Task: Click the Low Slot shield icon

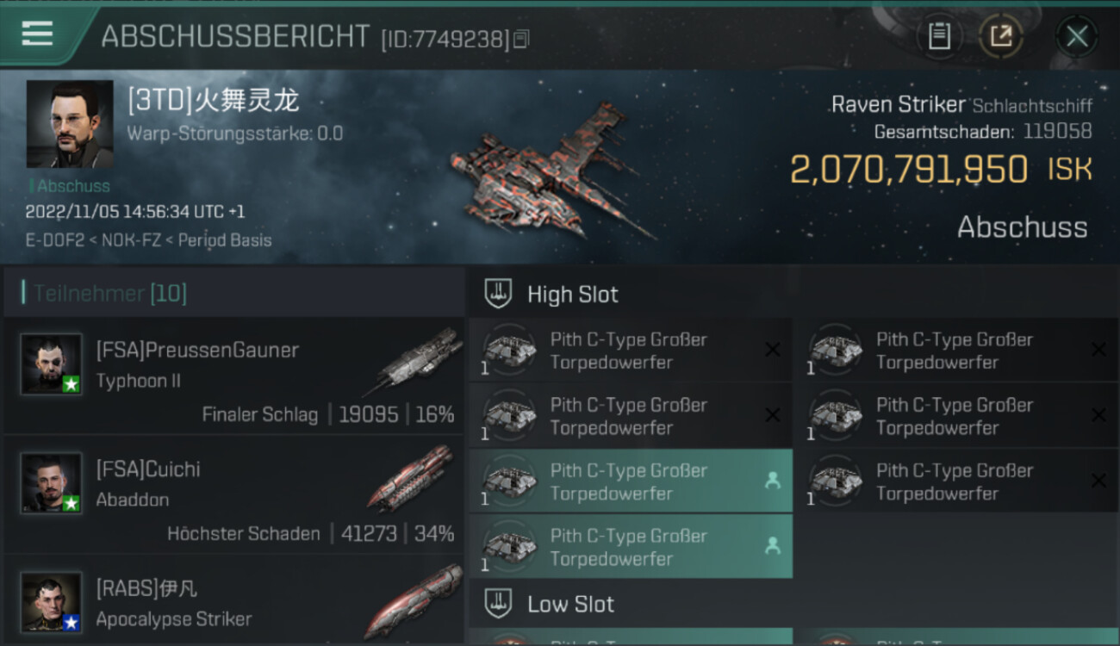Action: [498, 604]
